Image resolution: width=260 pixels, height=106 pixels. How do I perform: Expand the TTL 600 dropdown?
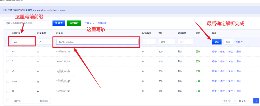[x=167, y=42]
